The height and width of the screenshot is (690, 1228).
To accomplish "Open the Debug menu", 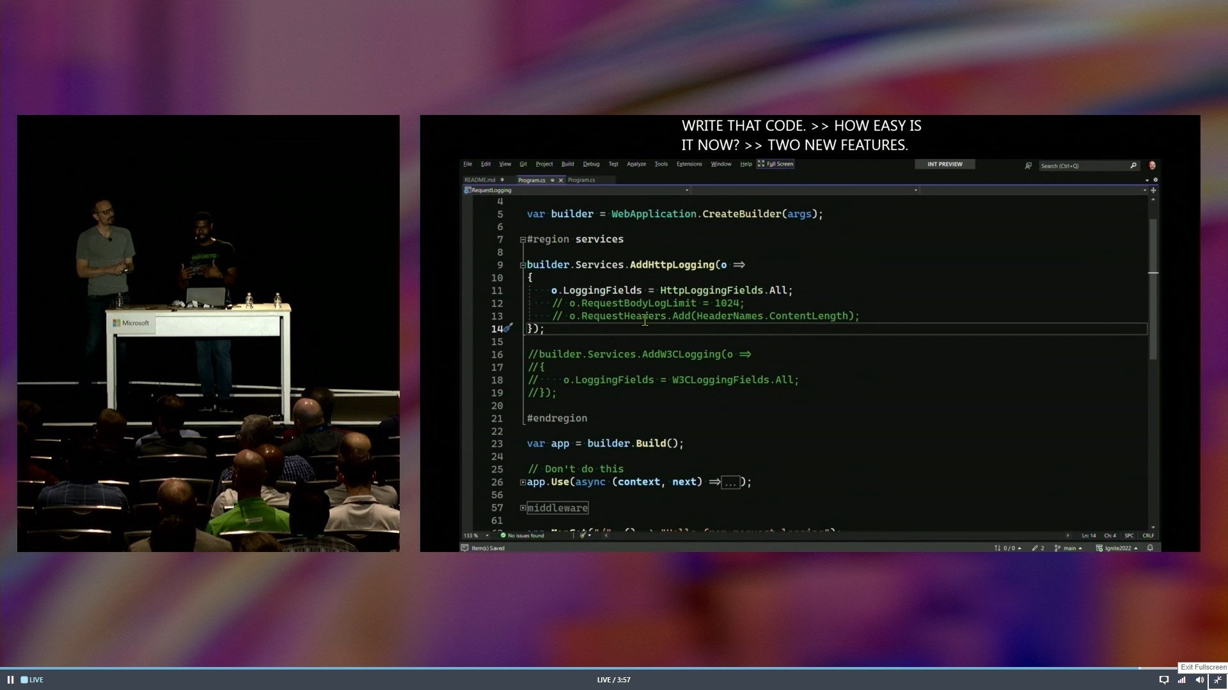I will click(x=591, y=164).
